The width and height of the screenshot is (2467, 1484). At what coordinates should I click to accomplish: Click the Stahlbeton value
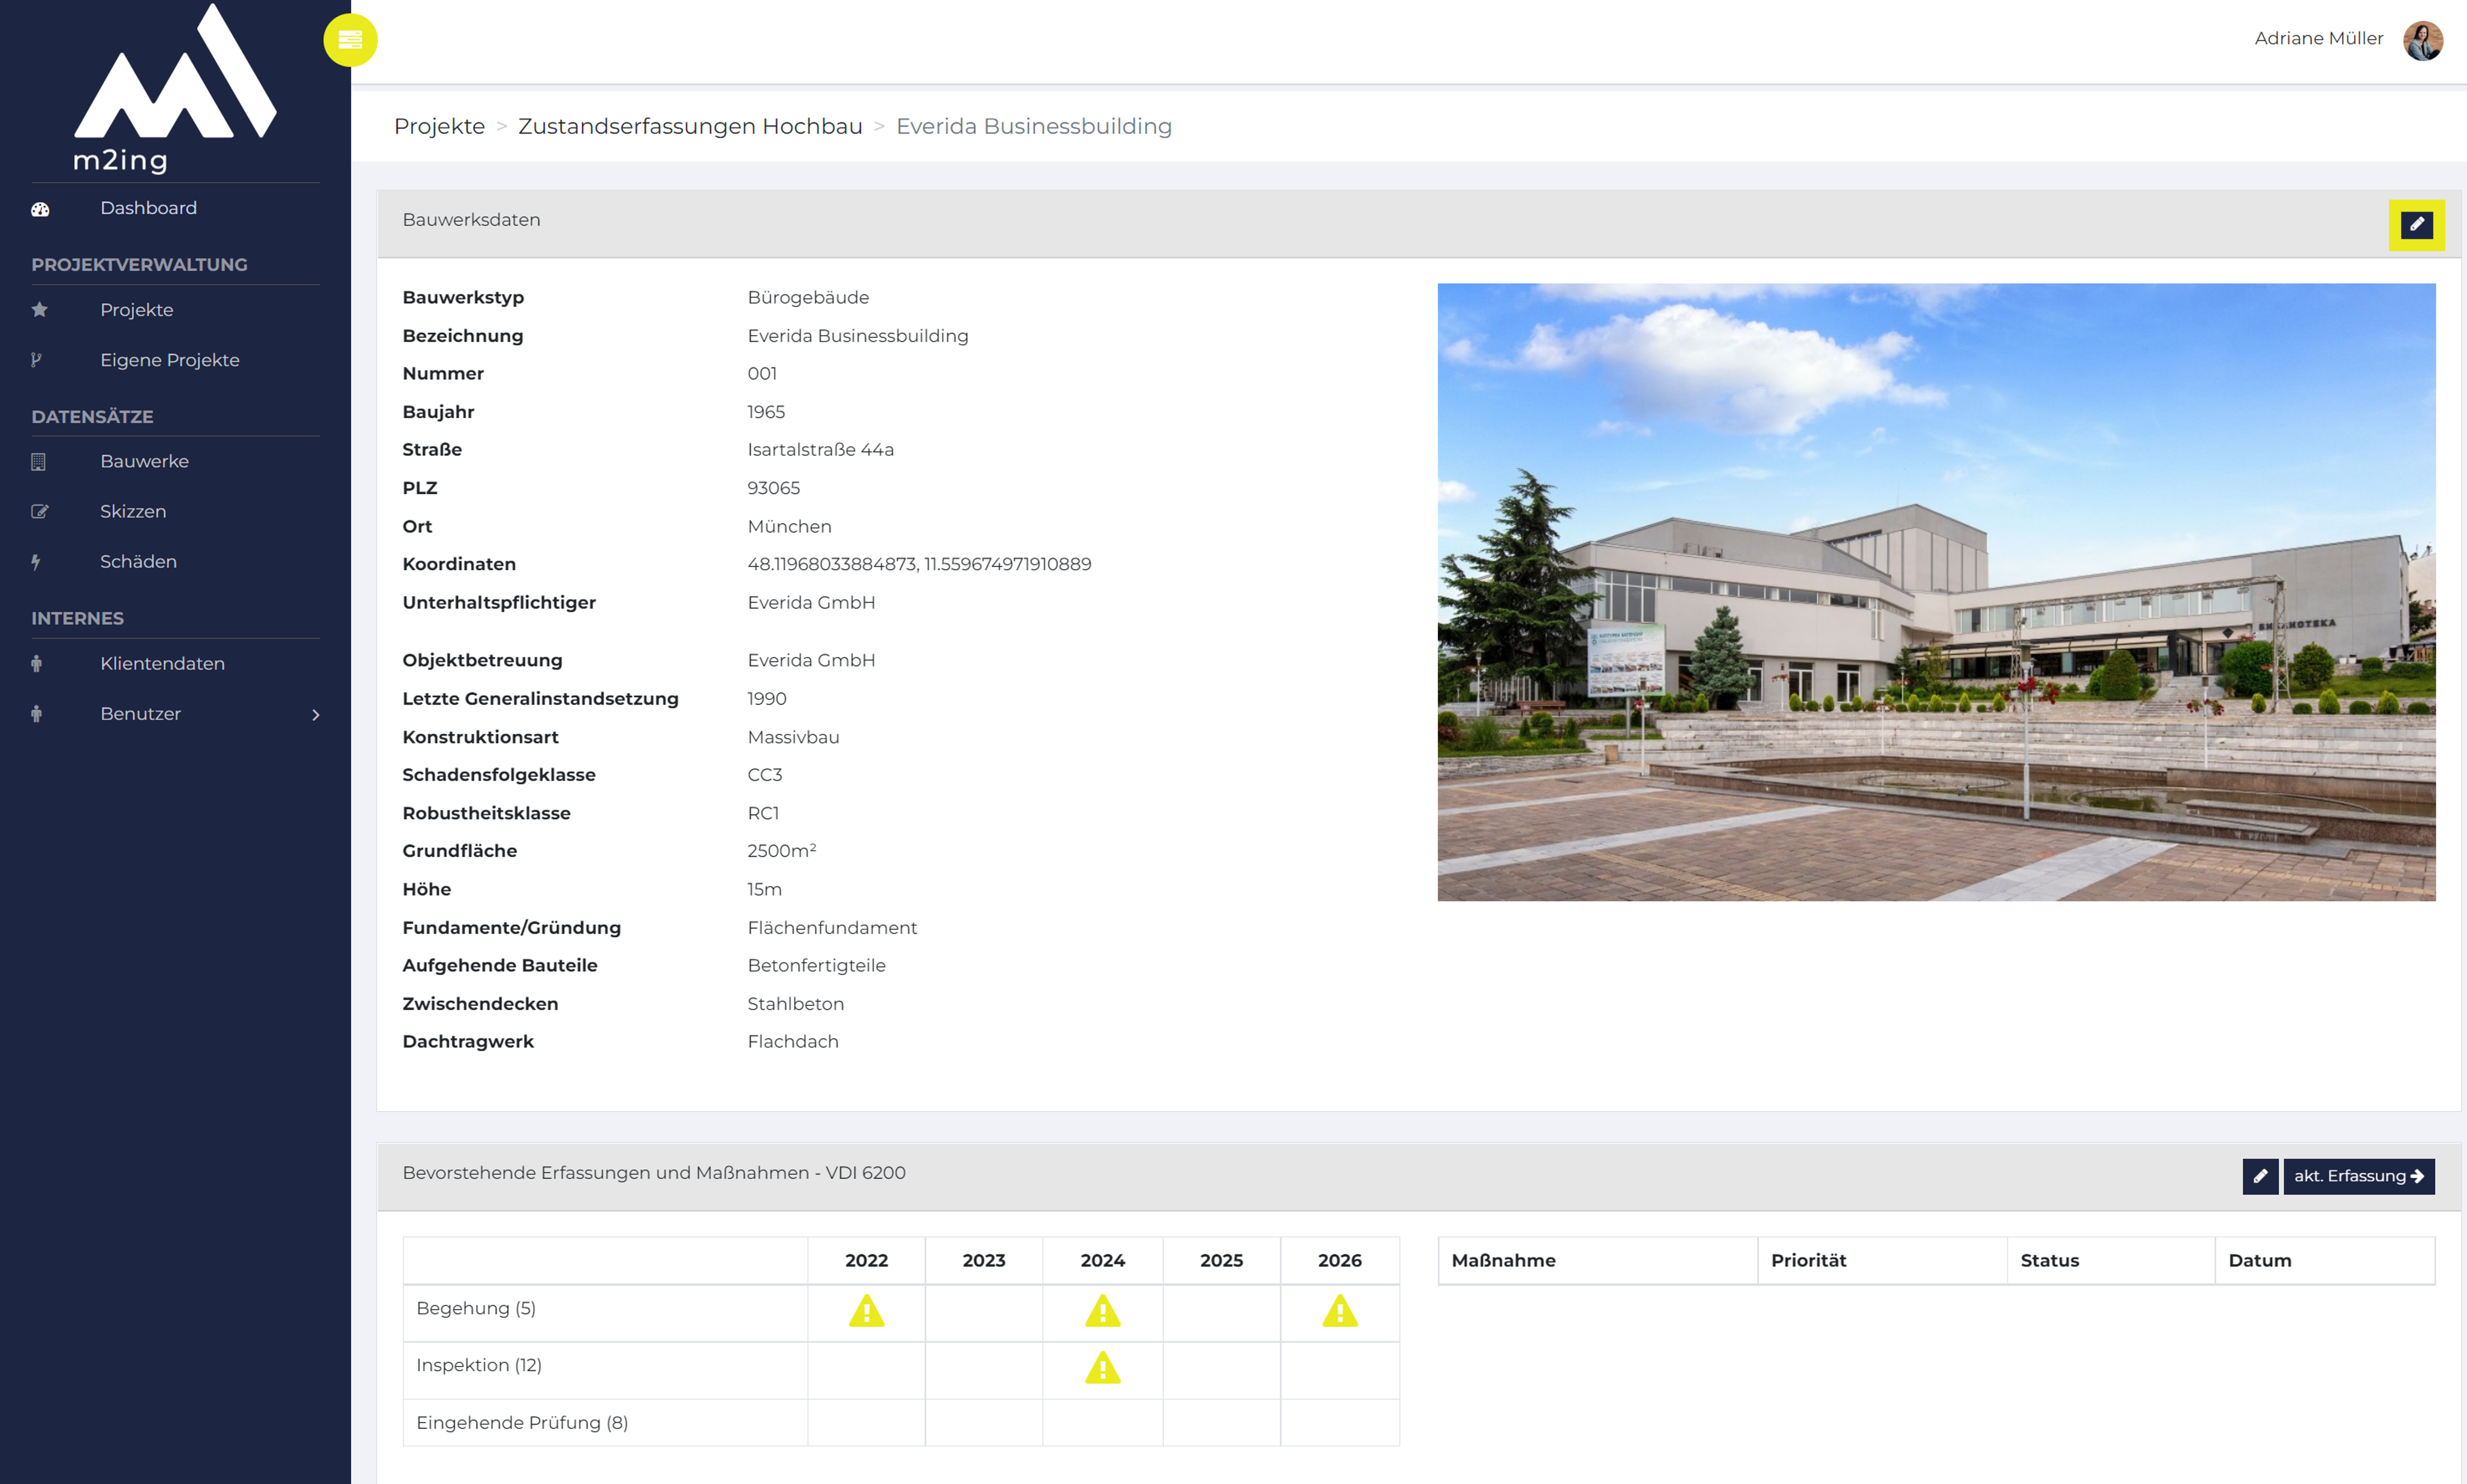click(795, 1004)
